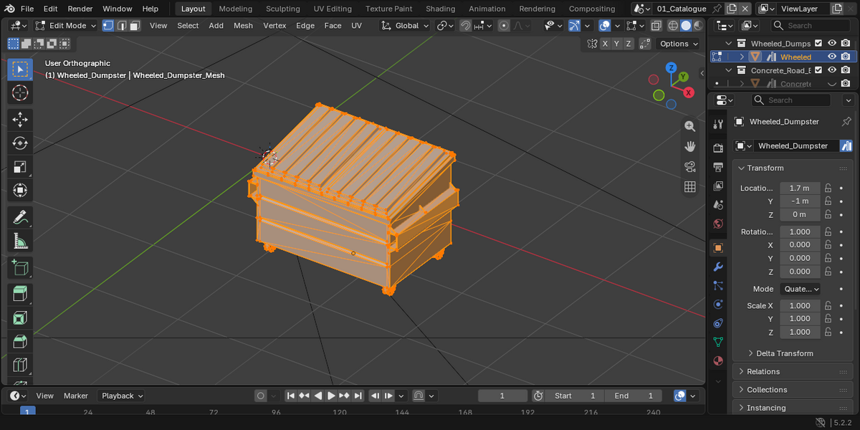The width and height of the screenshot is (860, 430).
Task: Toggle snapping magnet
Action: (x=466, y=25)
